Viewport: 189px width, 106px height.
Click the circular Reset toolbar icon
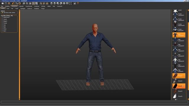pyautogui.click(x=19, y=4)
